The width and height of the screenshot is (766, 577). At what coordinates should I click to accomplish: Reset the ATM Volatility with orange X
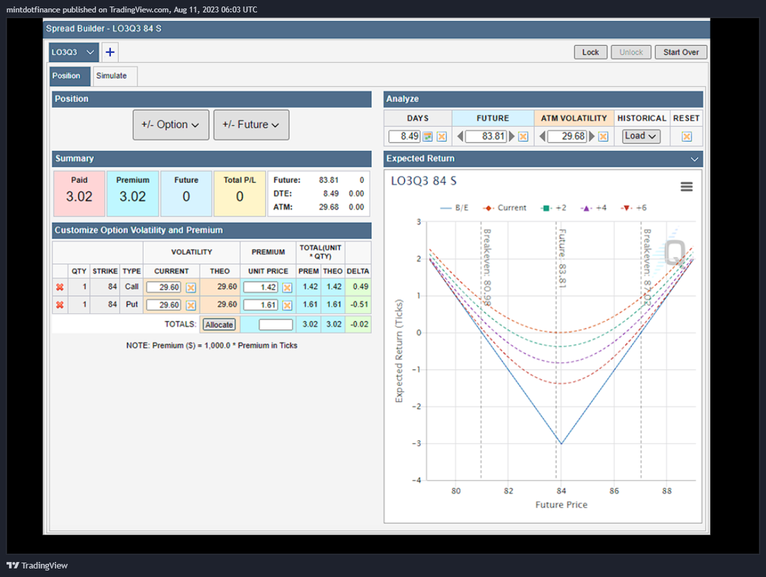click(x=603, y=137)
